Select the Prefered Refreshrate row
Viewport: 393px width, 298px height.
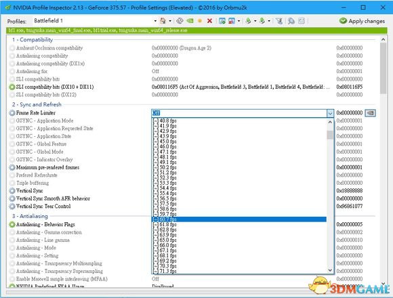pyautogui.click(x=80, y=175)
